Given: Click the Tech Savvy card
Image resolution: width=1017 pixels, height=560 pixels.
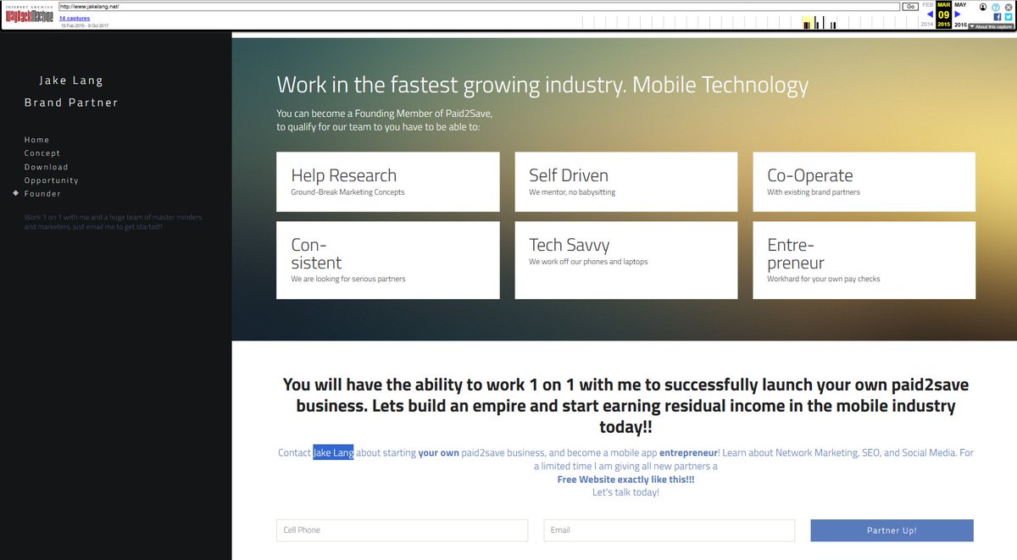Looking at the screenshot, I should [626, 260].
